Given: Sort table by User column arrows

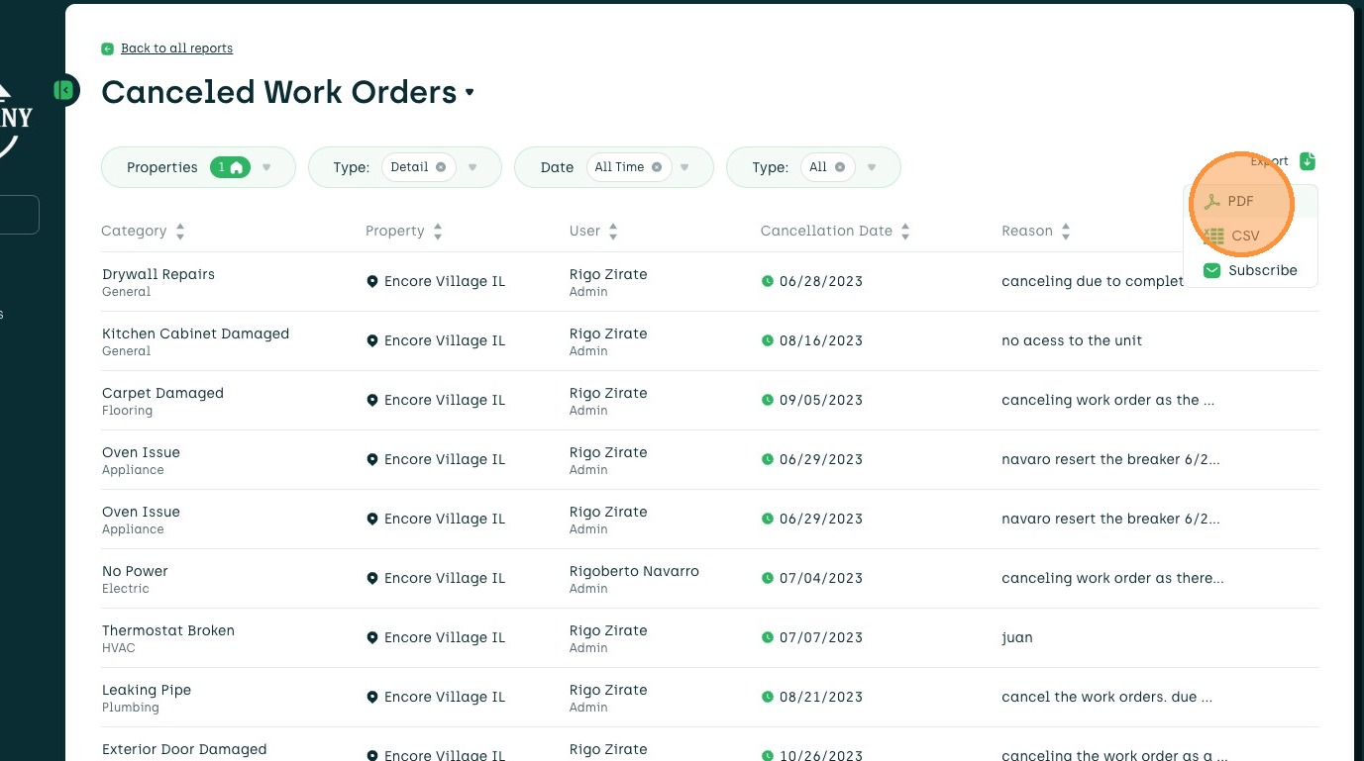Looking at the screenshot, I should click(x=613, y=232).
